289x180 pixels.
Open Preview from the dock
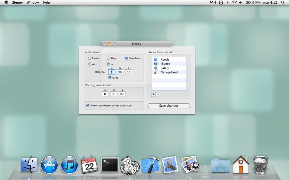point(190,164)
